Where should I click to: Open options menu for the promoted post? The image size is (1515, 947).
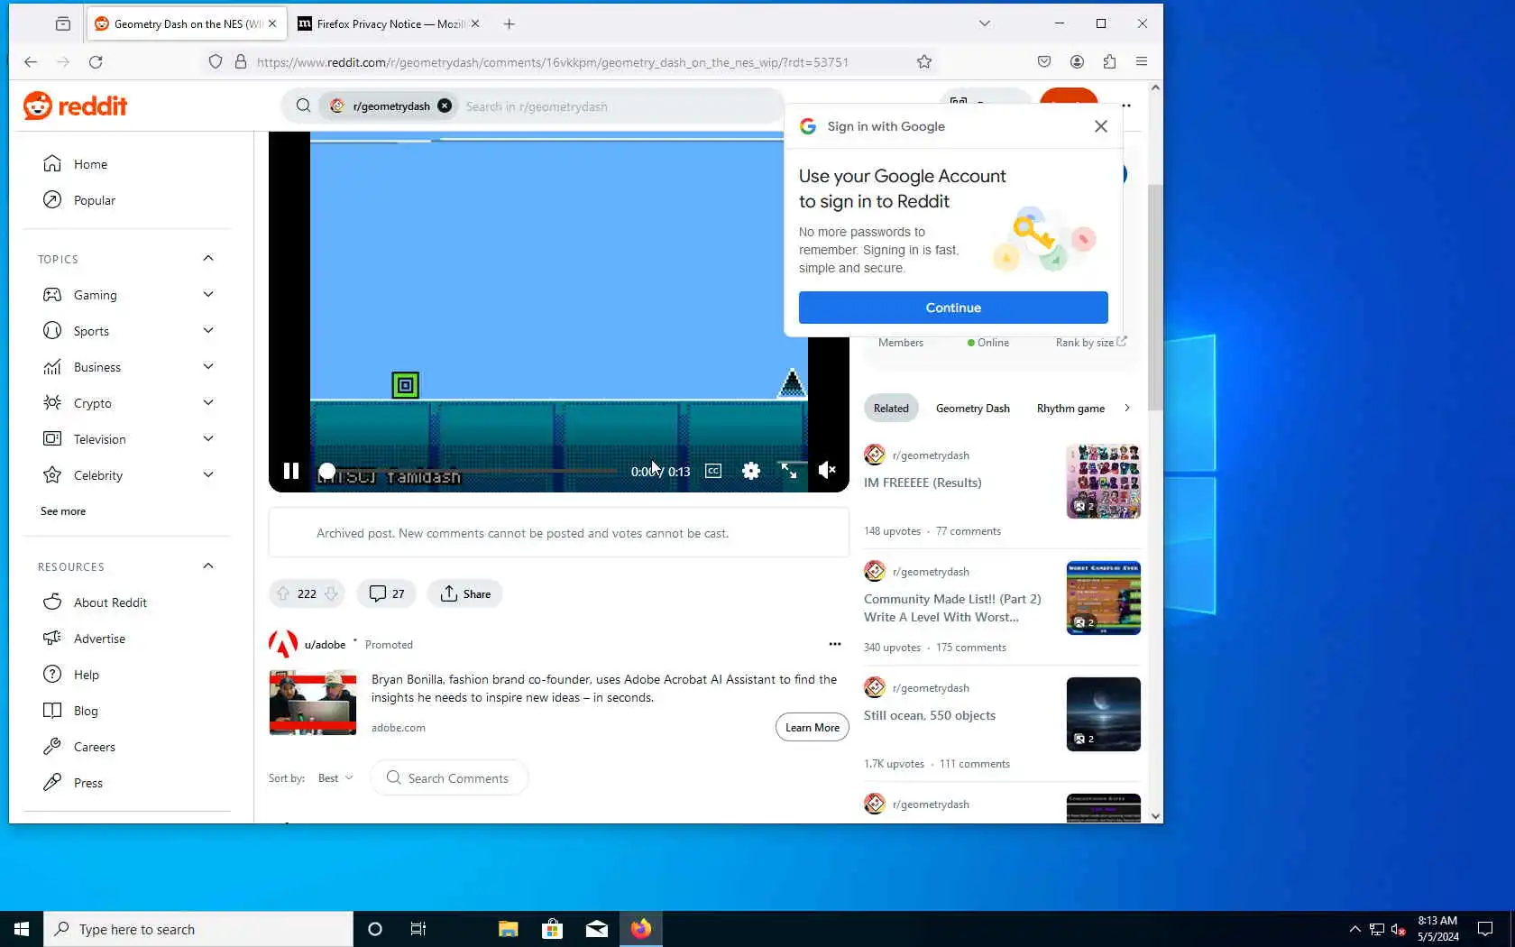pos(835,644)
